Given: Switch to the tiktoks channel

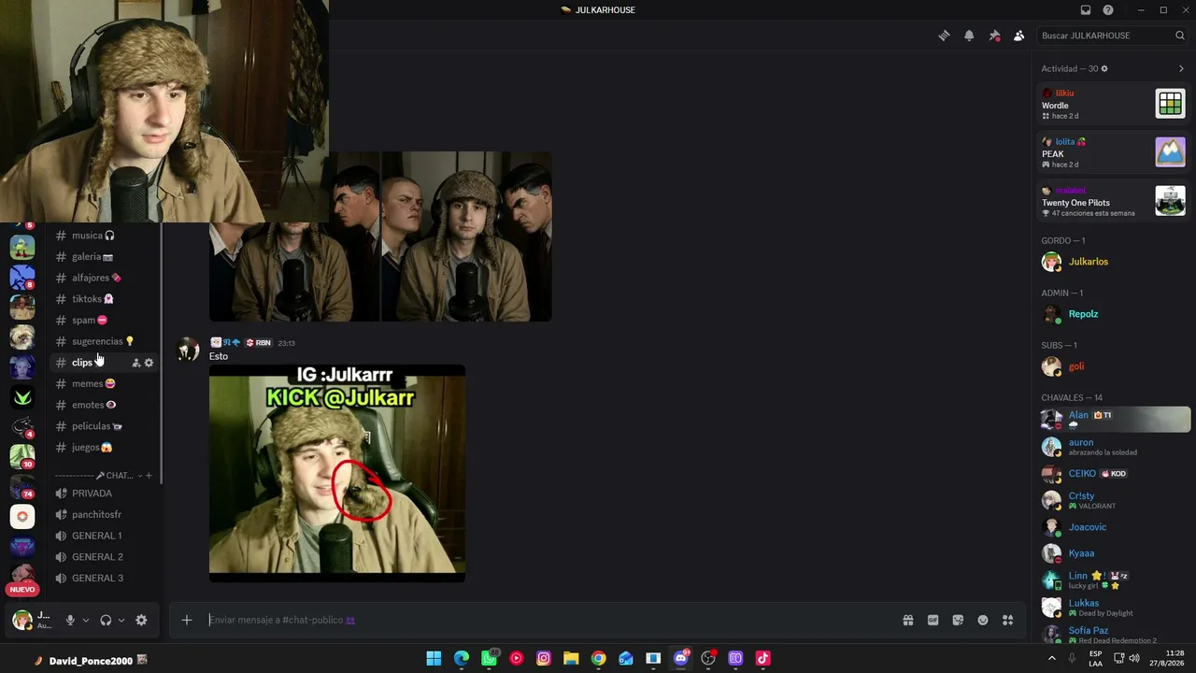Looking at the screenshot, I should tap(104, 299).
